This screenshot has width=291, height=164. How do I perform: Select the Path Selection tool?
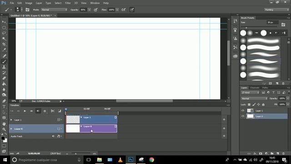click(4, 113)
